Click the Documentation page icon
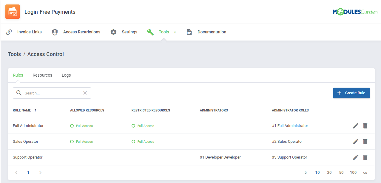This screenshot has height=183, width=381. click(x=189, y=32)
